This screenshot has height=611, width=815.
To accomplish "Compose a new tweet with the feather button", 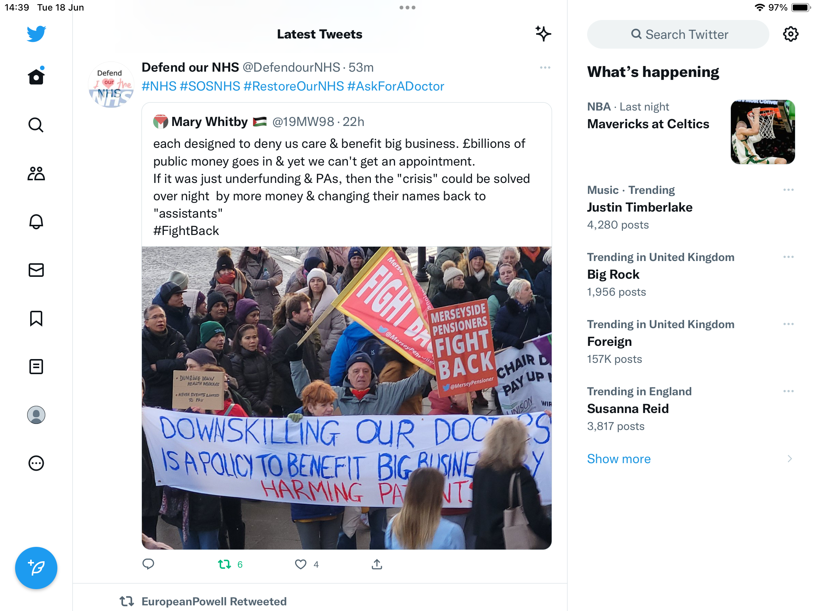I will (36, 568).
